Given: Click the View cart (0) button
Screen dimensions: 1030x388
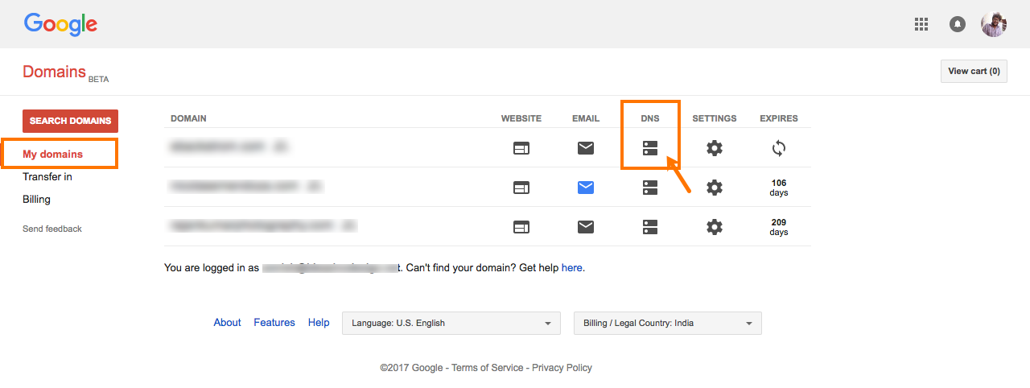Looking at the screenshot, I should [974, 71].
